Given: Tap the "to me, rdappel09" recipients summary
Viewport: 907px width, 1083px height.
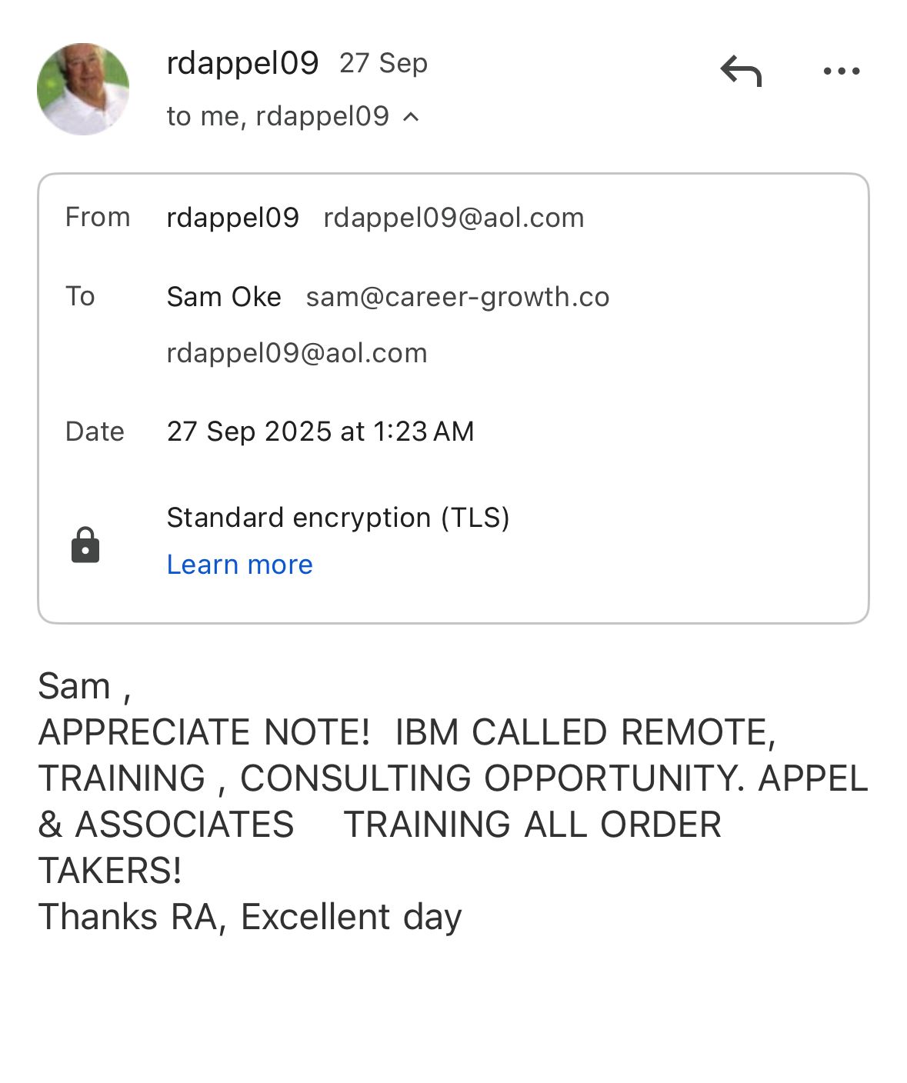Looking at the screenshot, I should coord(278,116).
